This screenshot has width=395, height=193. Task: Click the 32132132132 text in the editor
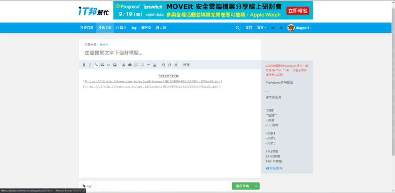point(169,76)
